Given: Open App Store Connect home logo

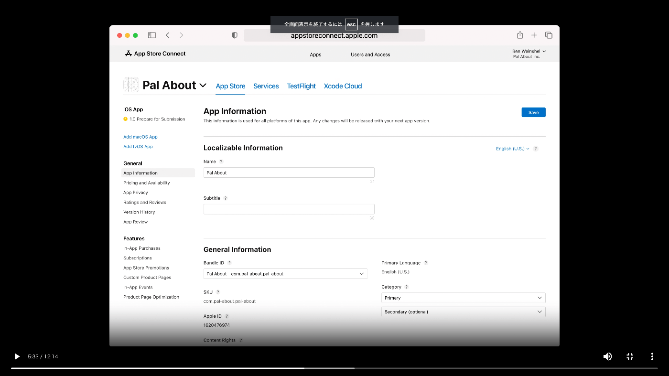Looking at the screenshot, I should [x=155, y=54].
